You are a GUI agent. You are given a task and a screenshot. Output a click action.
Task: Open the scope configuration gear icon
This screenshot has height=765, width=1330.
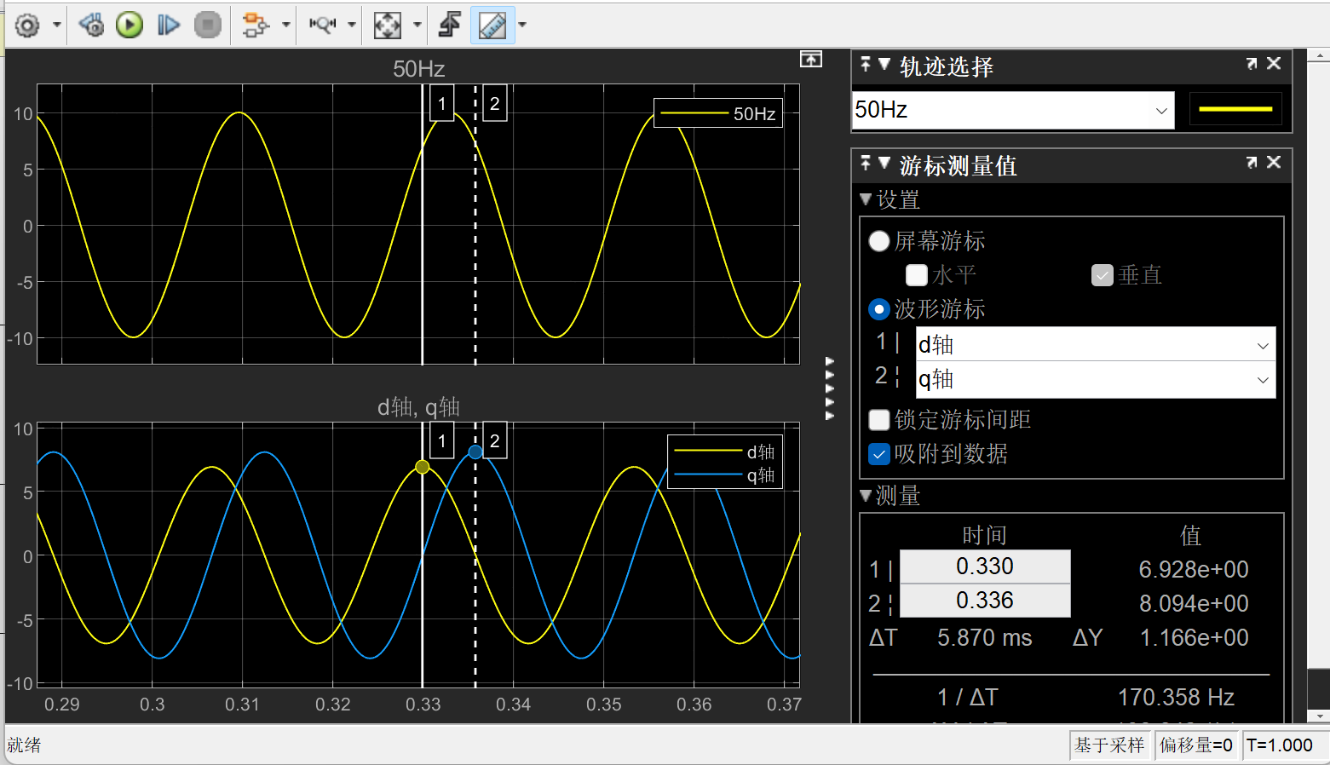pos(27,26)
